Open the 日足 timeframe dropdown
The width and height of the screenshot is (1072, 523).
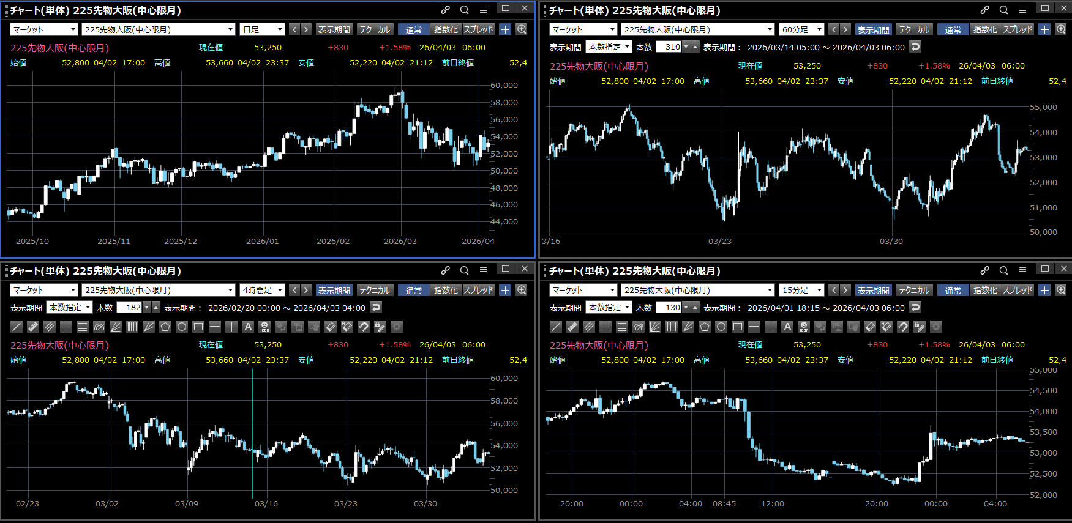263,29
